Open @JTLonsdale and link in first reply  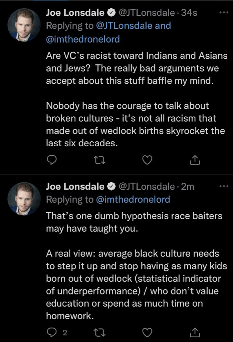click(x=133, y=26)
